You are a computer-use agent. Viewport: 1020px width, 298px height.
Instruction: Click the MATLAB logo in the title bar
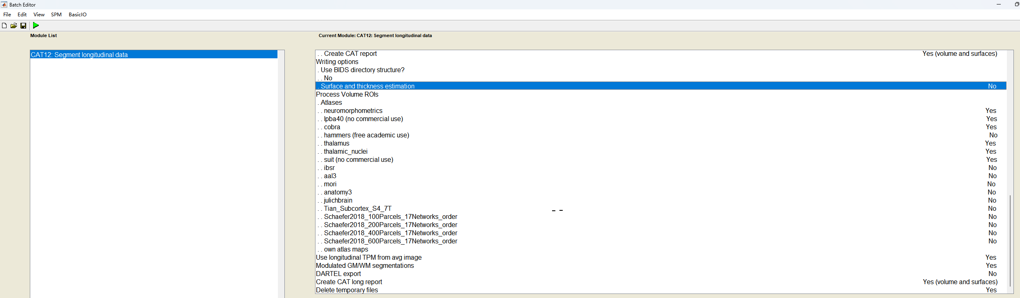(4, 4)
